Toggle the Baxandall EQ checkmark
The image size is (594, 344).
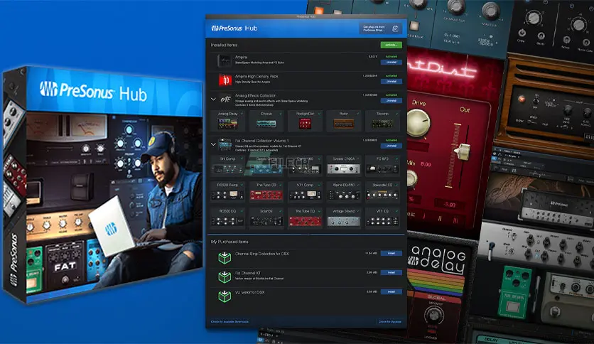pyautogui.click(x=398, y=184)
